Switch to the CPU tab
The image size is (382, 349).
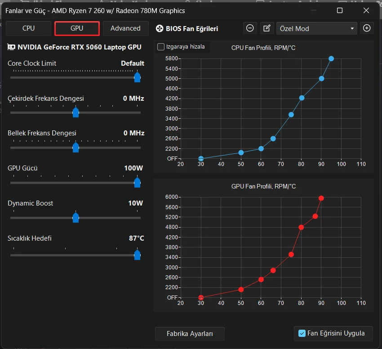[28, 28]
